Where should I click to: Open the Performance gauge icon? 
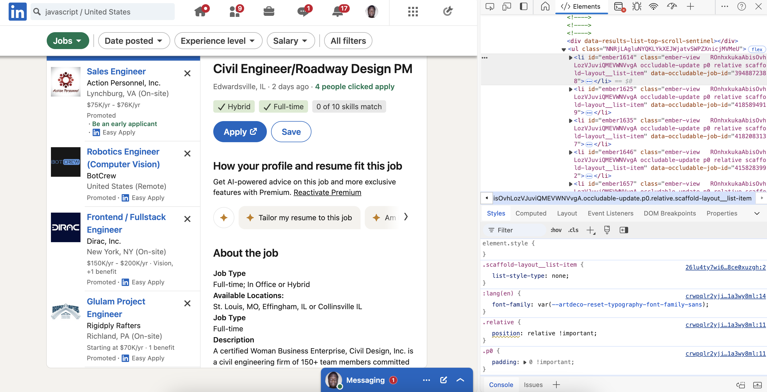click(x=672, y=7)
